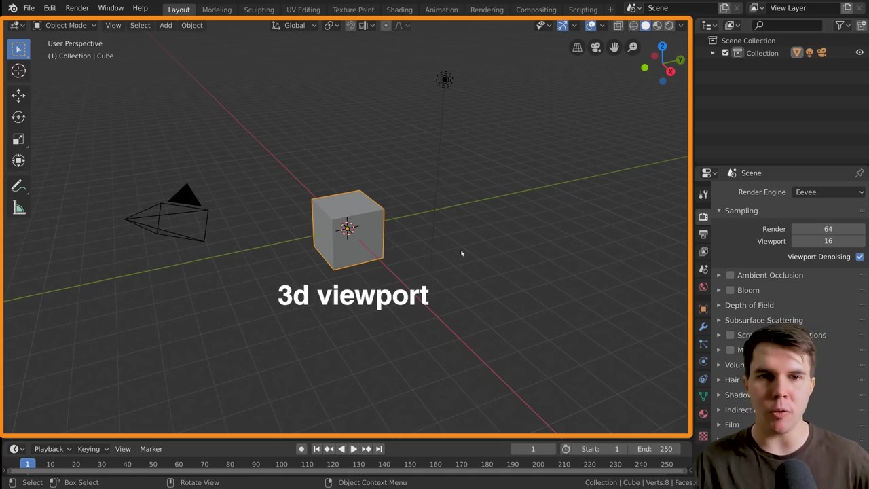Open the top bar Render menu
This screenshot has width=869, height=489.
pos(77,8)
